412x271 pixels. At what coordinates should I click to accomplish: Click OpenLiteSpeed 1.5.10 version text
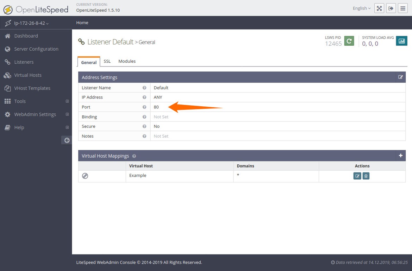[98, 10]
